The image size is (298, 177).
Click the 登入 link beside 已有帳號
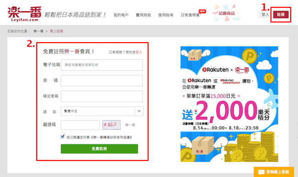pos(139,52)
